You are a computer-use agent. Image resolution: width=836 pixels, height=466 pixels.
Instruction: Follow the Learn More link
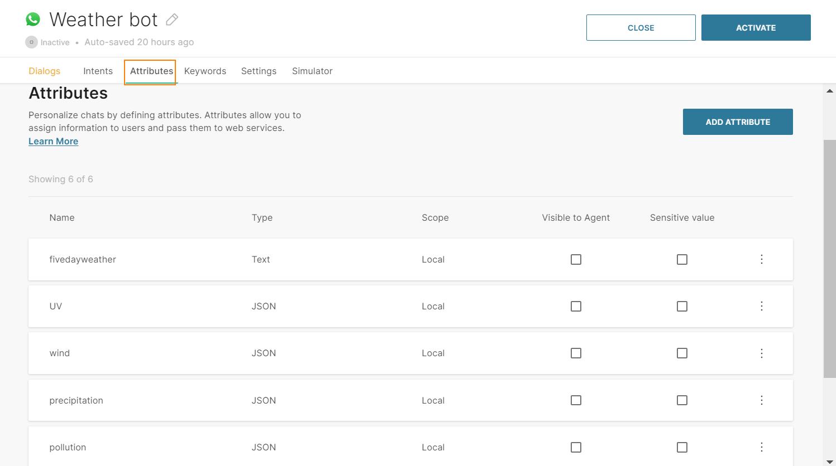53,142
